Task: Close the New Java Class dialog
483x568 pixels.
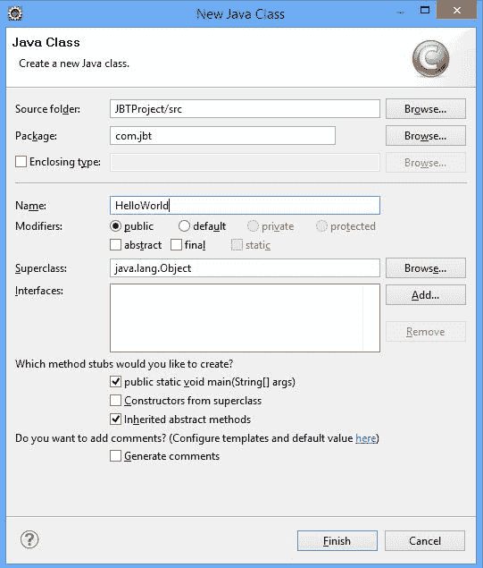Action: click(x=456, y=10)
